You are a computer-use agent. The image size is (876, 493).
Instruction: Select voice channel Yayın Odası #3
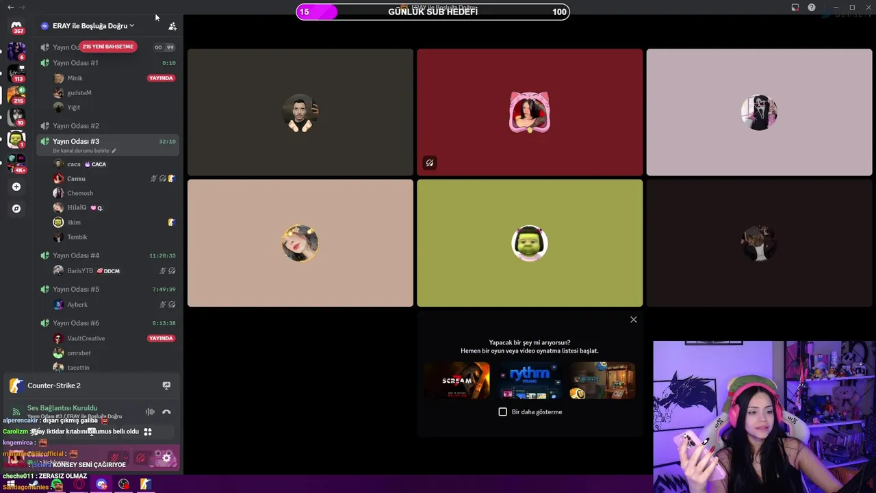pyautogui.click(x=108, y=145)
